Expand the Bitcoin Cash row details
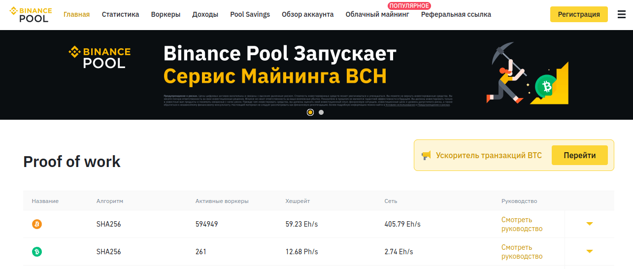The height and width of the screenshot is (269, 633). tap(590, 252)
